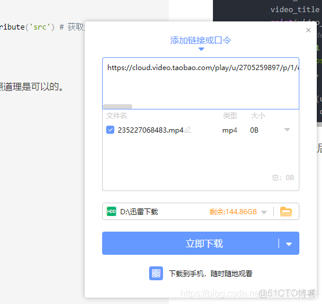
Task: Click the URL box horizontal scrollbar
Action: [x=118, y=107]
